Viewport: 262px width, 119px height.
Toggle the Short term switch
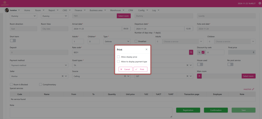(x=13, y=41)
